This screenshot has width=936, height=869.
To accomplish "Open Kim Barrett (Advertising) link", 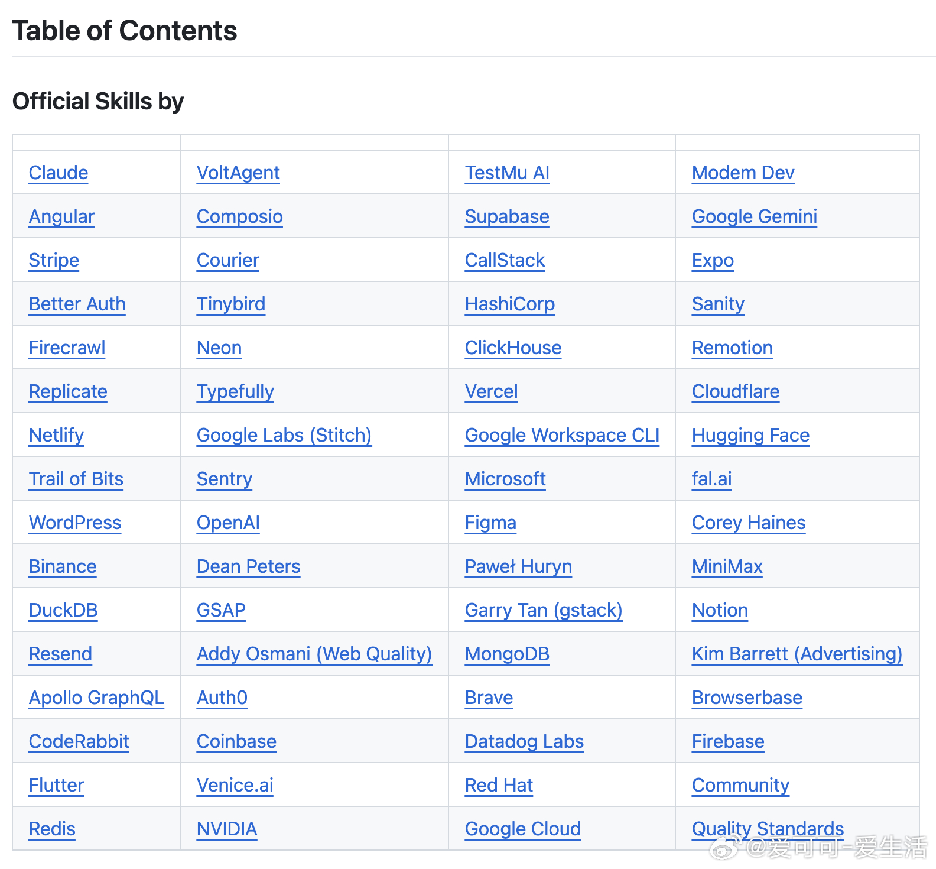I will 797,654.
